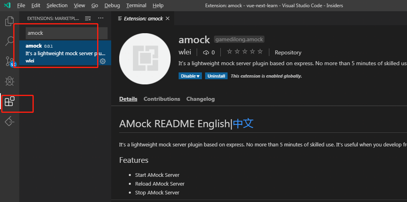Click the install count download icon
407x202 pixels.
pyautogui.click(x=206, y=52)
